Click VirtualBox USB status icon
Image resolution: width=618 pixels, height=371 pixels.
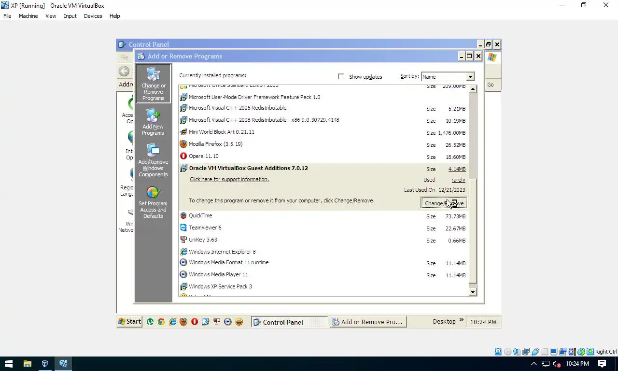(x=535, y=352)
